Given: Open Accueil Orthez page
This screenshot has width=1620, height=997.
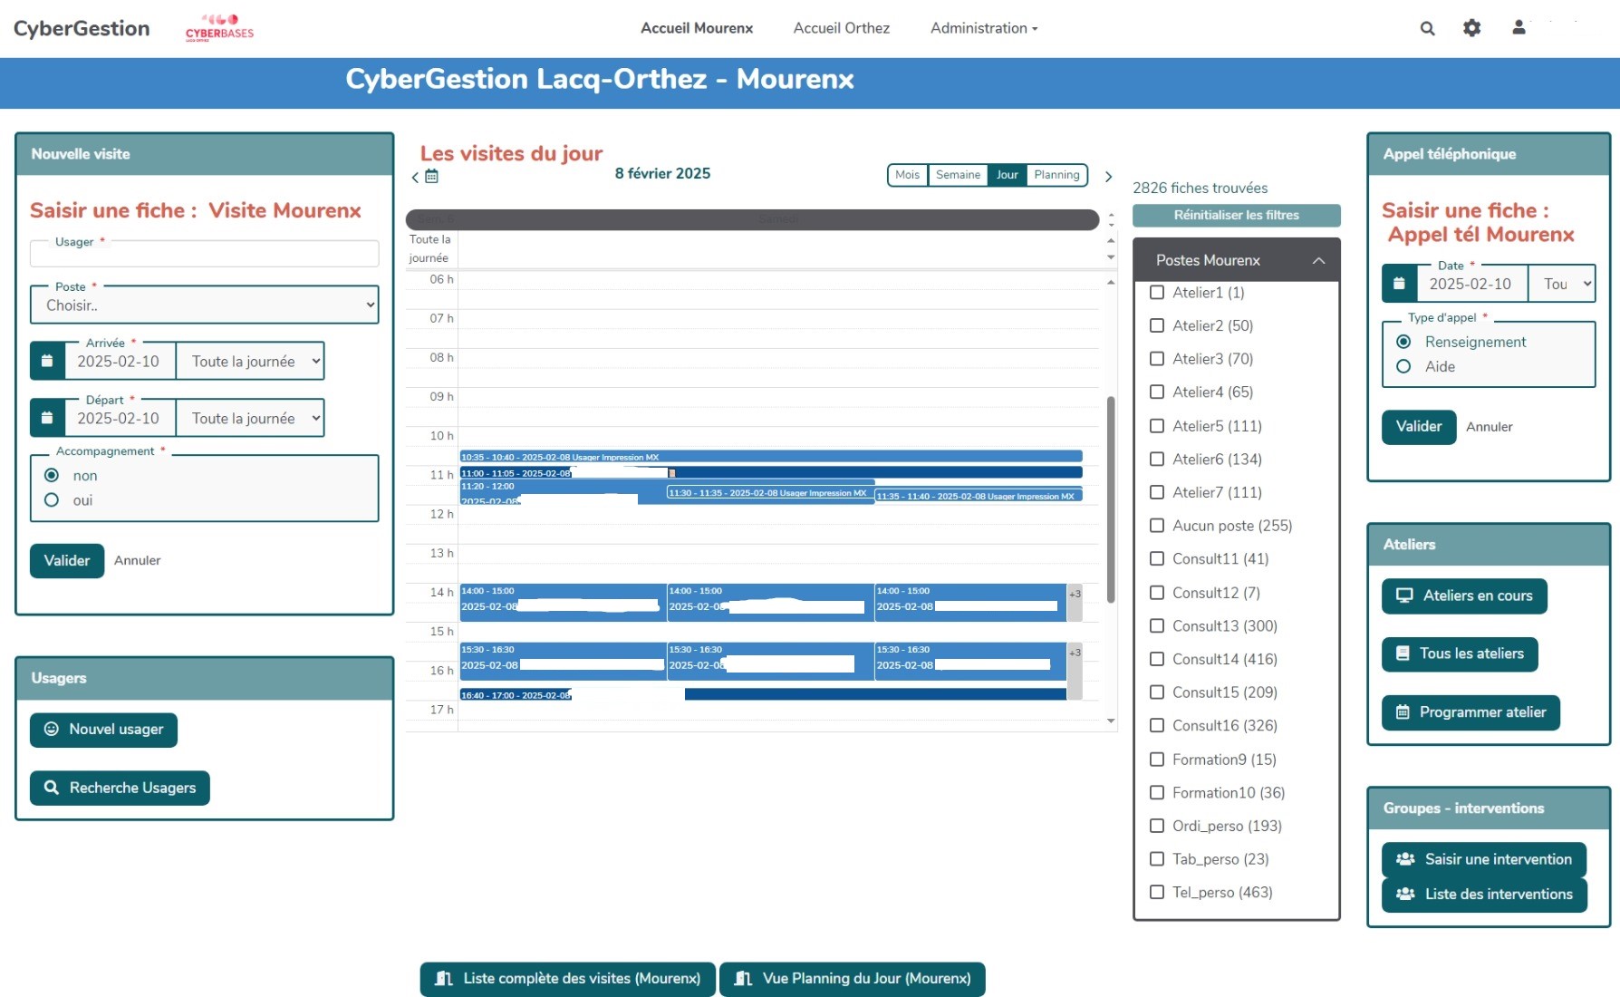Looking at the screenshot, I should coord(842,28).
